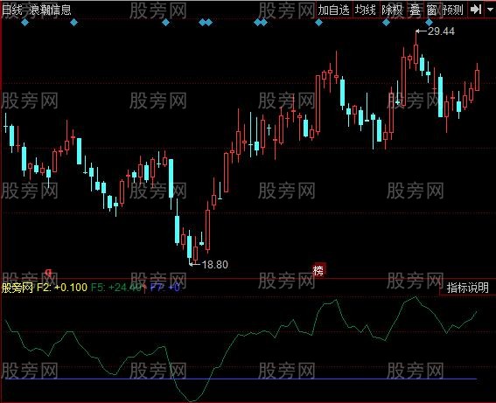The width and height of the screenshot is (496, 403).
Task: Click the 29.44 high price label
Action: [x=441, y=31]
